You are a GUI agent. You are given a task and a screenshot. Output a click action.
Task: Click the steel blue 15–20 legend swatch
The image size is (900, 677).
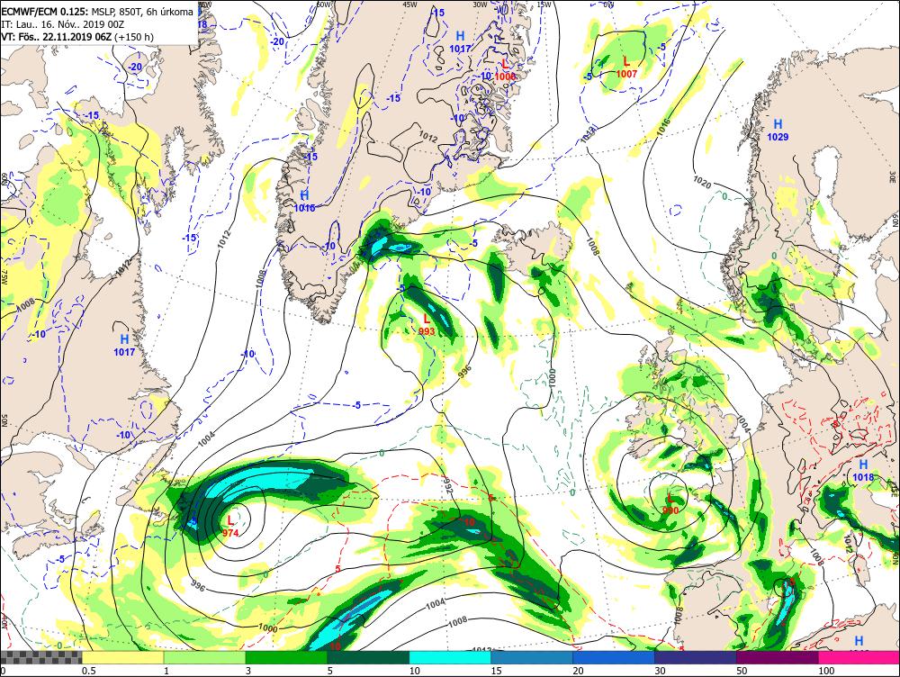pyautogui.click(x=532, y=657)
